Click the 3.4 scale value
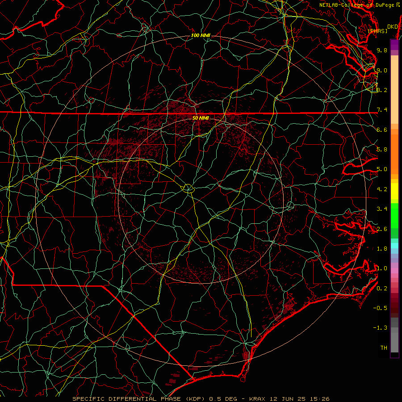The image size is (402, 402). click(382, 209)
